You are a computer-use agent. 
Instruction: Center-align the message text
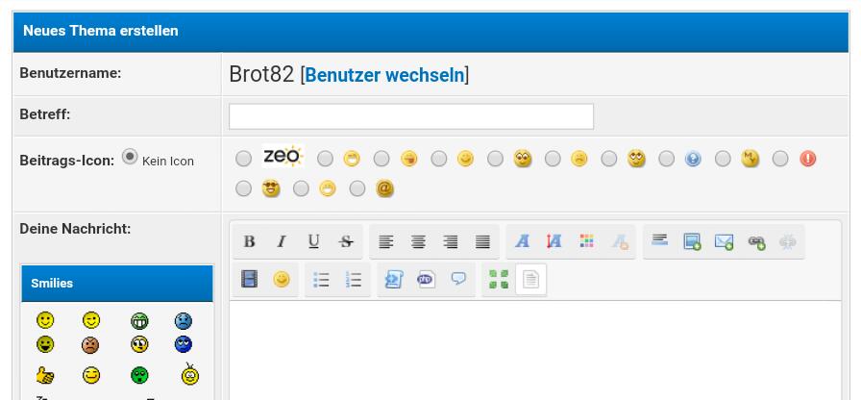[418, 242]
